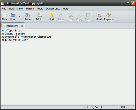Place cursor at end of Require valid-user line
The width and height of the screenshot is (136, 110).
28,40
